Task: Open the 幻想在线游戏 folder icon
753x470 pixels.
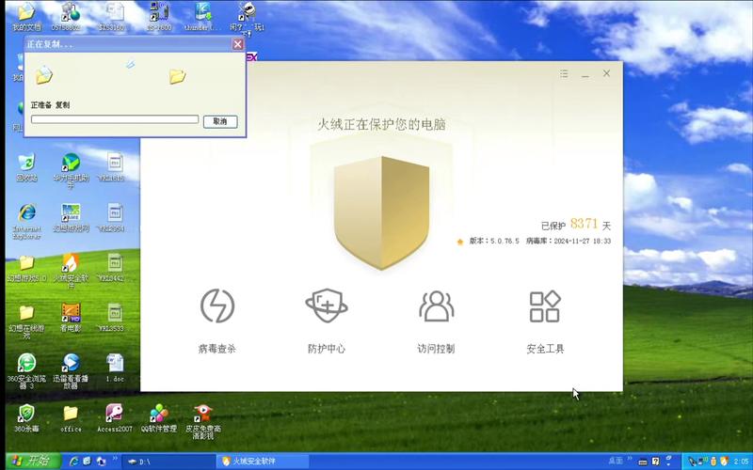Action: pyautogui.click(x=26, y=321)
